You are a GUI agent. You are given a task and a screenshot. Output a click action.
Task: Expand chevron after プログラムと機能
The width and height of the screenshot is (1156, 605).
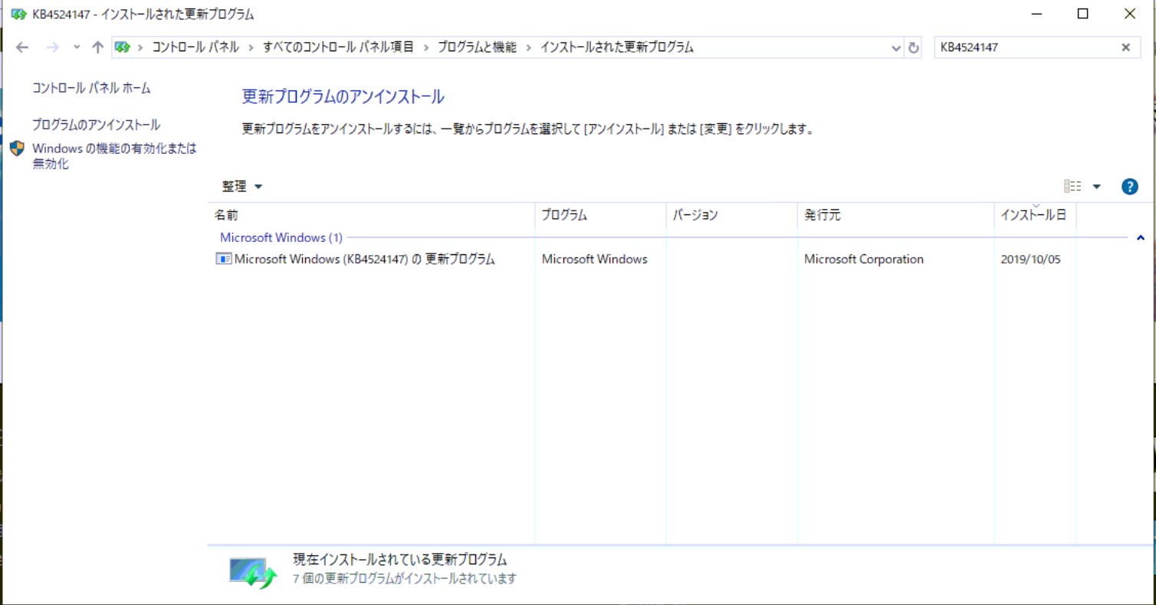tap(528, 47)
